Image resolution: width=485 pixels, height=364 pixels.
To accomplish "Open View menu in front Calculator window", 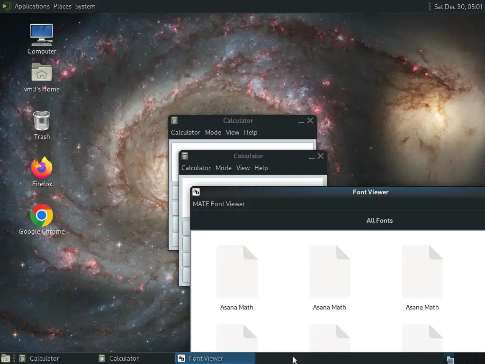I will [243, 168].
